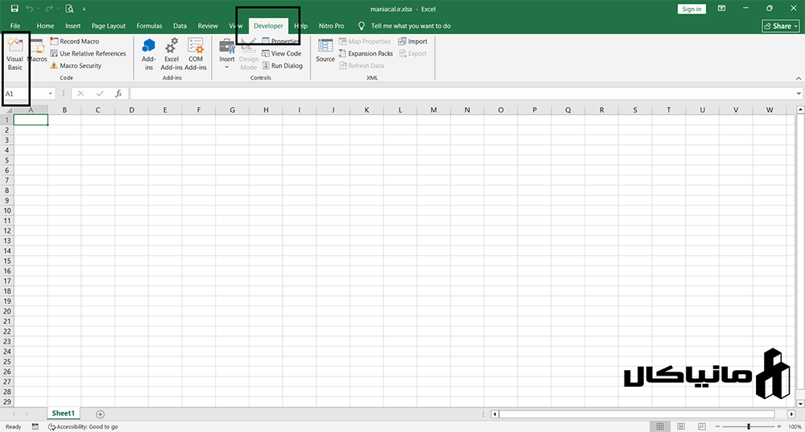Viewport: 805px width, 432px height.
Task: Switch to the Page Layout tab
Action: (109, 26)
